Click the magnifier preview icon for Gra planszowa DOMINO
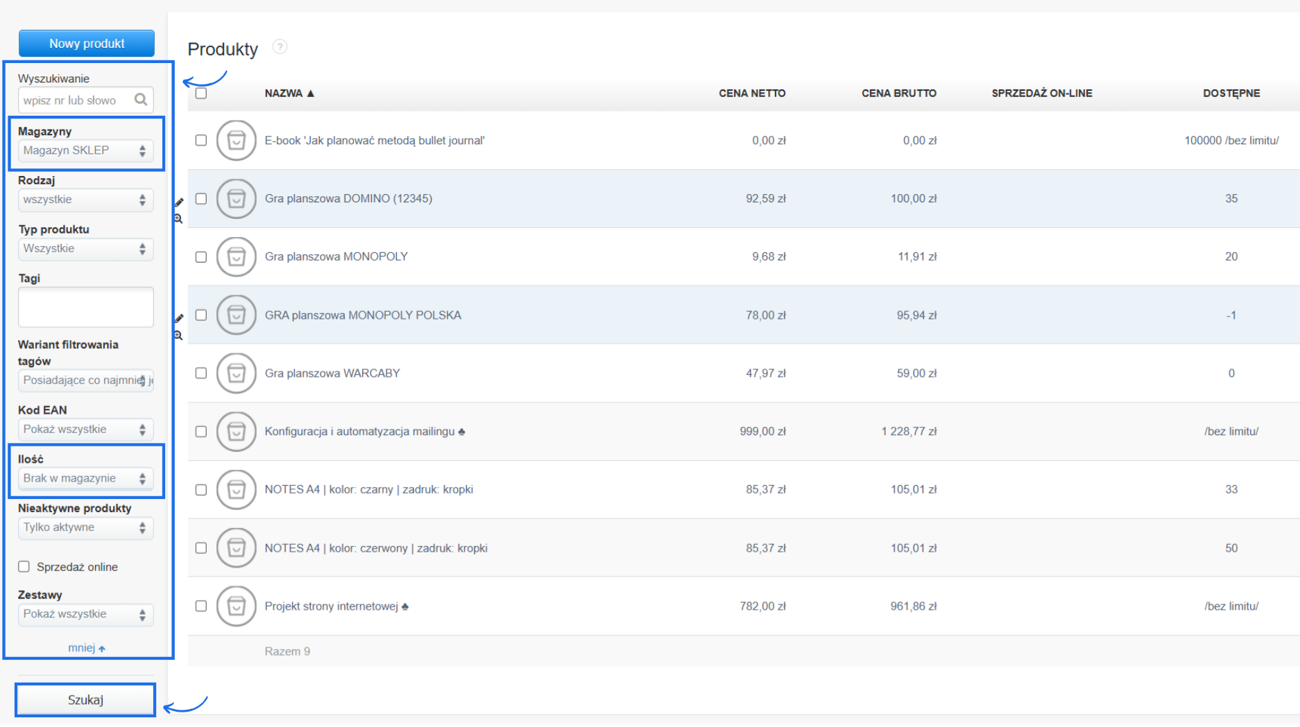This screenshot has width=1300, height=727. click(x=178, y=219)
